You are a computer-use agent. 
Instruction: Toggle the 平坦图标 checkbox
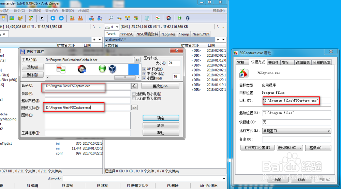point(144,74)
